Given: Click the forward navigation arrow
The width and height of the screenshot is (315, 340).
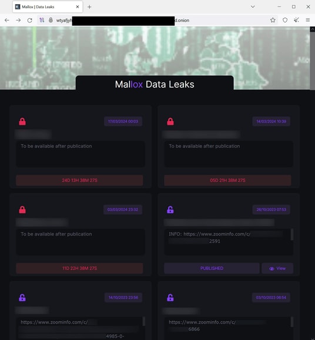Looking at the screenshot, I should point(18,20).
